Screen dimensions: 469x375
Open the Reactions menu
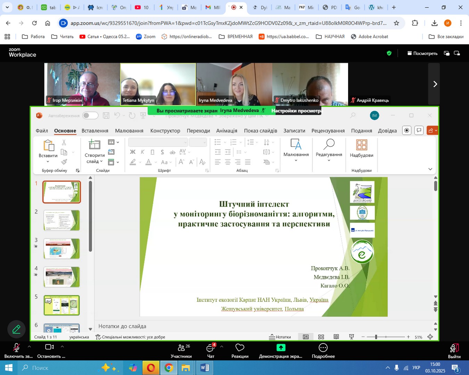240,348
